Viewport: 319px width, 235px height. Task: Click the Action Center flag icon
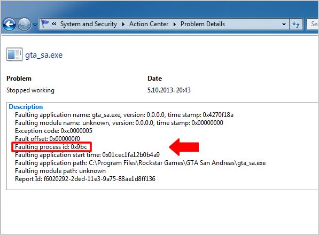click(45, 24)
